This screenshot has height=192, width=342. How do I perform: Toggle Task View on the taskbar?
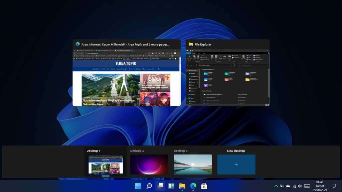pyautogui.click(x=160, y=186)
